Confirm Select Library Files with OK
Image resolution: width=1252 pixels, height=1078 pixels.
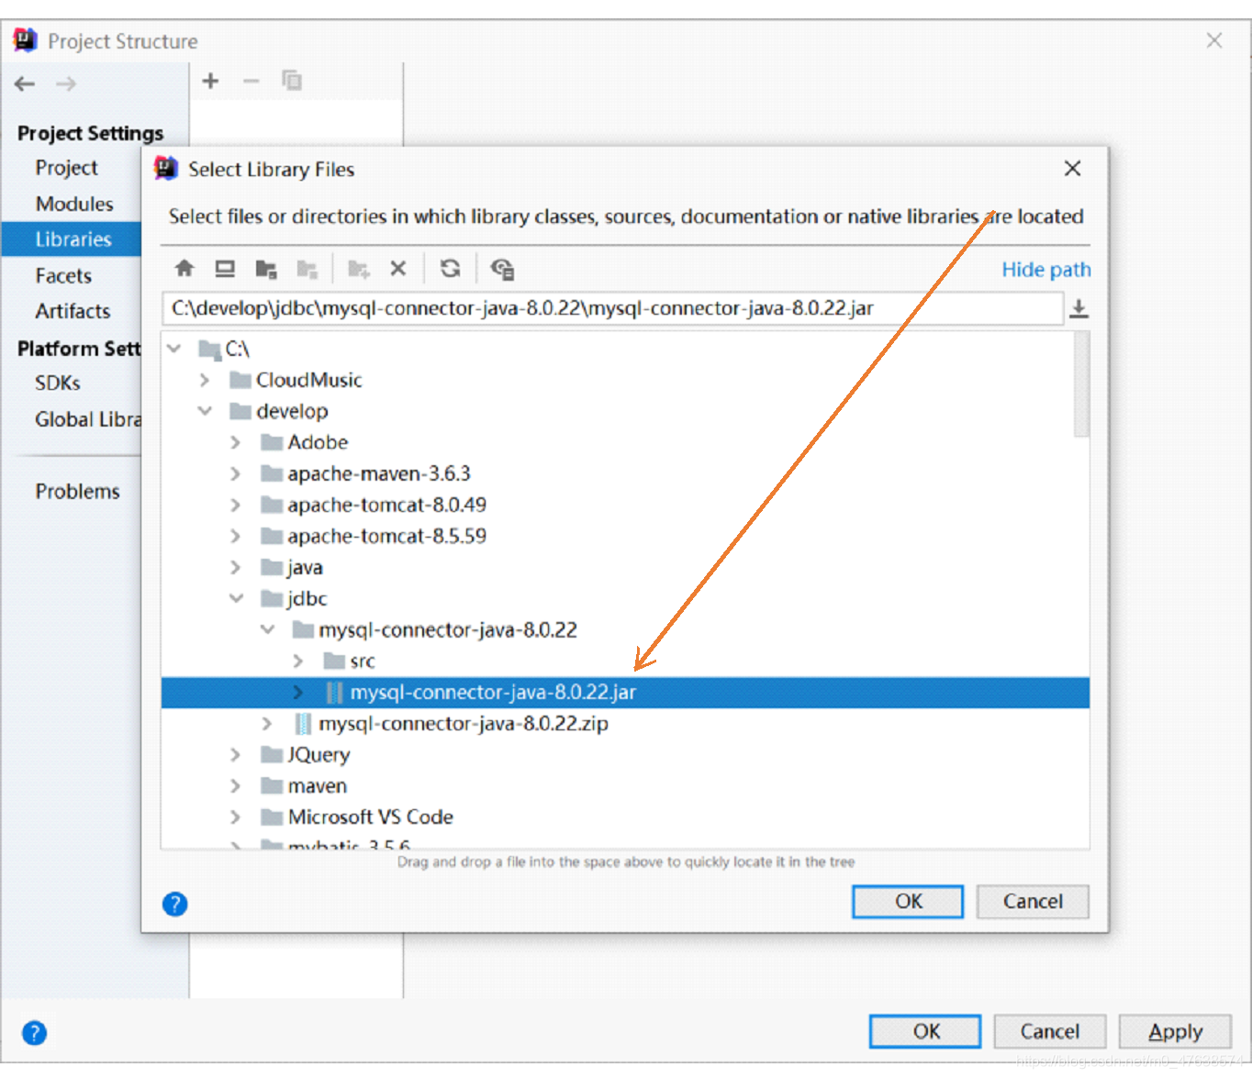click(x=908, y=901)
